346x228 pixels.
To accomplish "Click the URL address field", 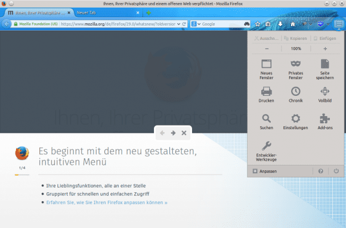I will click(x=118, y=24).
